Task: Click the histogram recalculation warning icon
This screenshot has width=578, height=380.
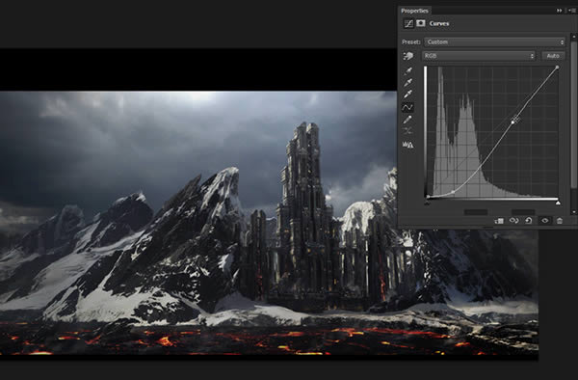Action: (x=408, y=145)
